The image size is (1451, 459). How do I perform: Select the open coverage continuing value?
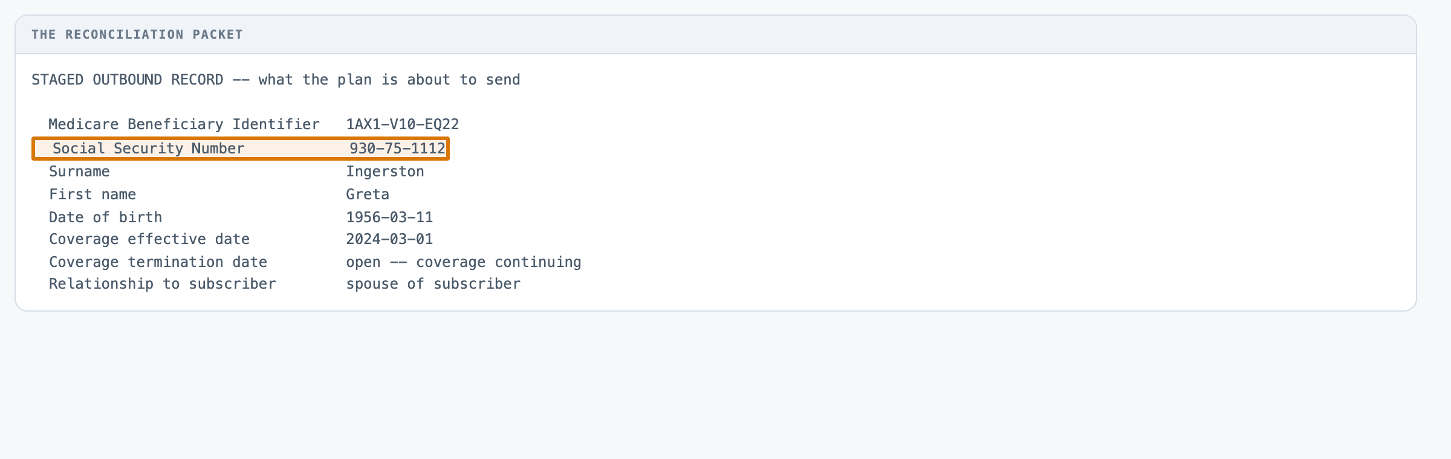click(x=464, y=262)
